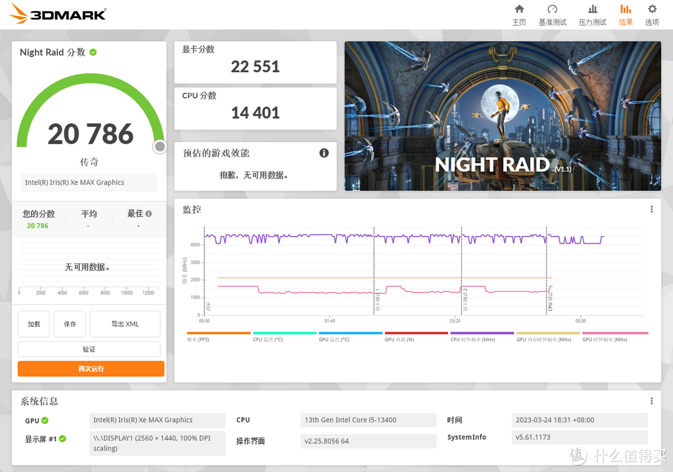Click the CPU 分数 14 401 card
The width and height of the screenshot is (673, 472).
coord(255,108)
